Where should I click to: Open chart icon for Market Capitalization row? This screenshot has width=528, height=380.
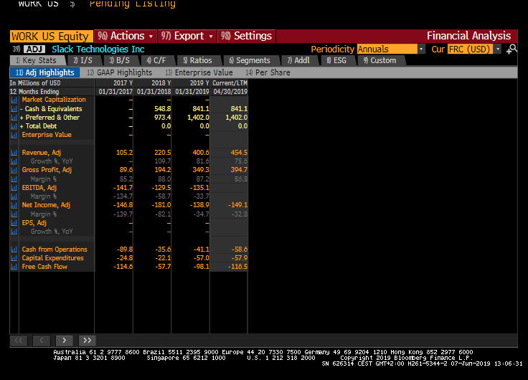pyautogui.click(x=14, y=100)
